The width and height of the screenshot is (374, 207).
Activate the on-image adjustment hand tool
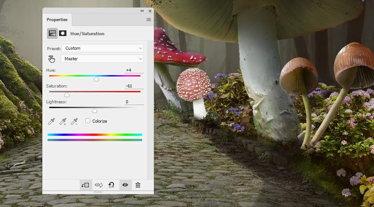[51, 59]
